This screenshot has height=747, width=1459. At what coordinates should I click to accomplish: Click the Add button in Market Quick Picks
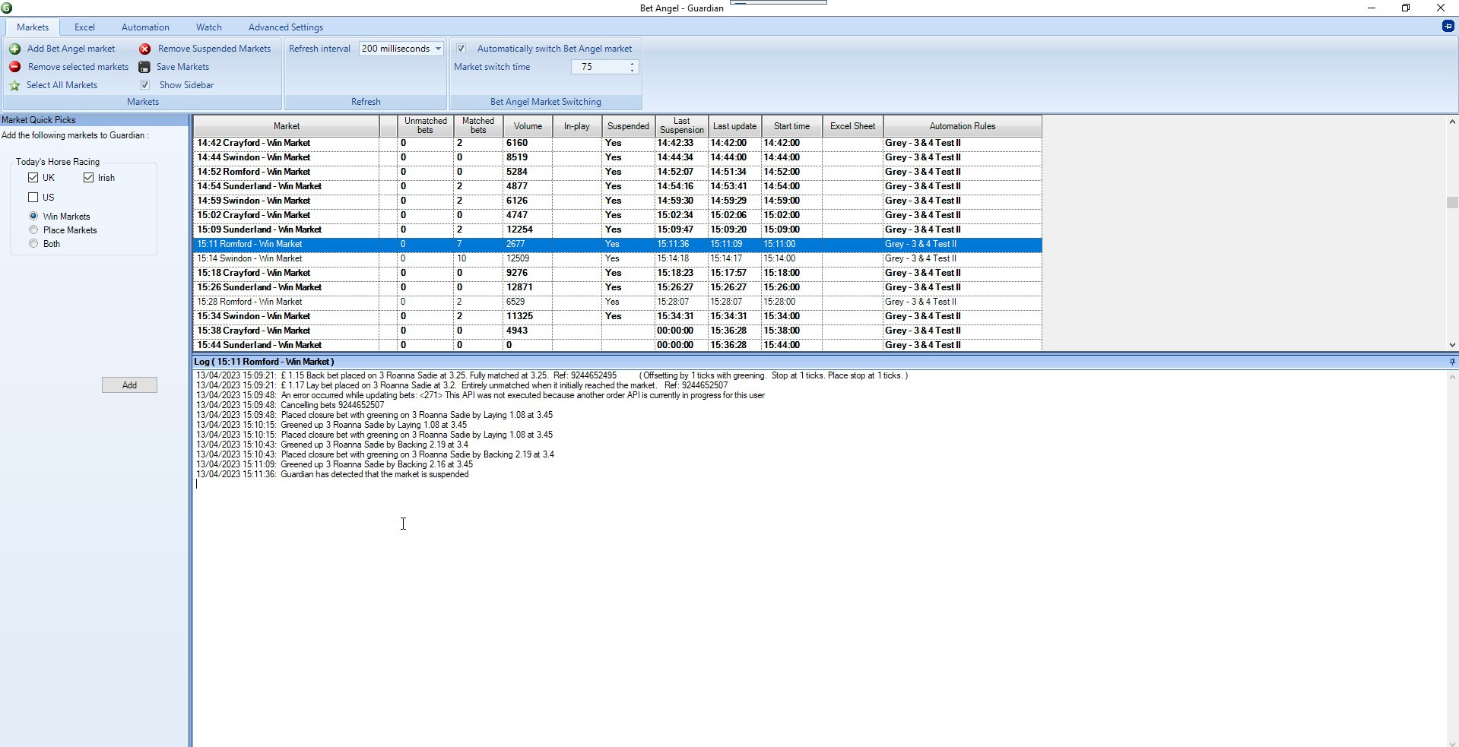coord(129,385)
